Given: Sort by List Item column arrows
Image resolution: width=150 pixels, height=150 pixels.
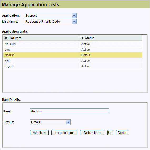Looking at the screenshot, I should (6, 38).
